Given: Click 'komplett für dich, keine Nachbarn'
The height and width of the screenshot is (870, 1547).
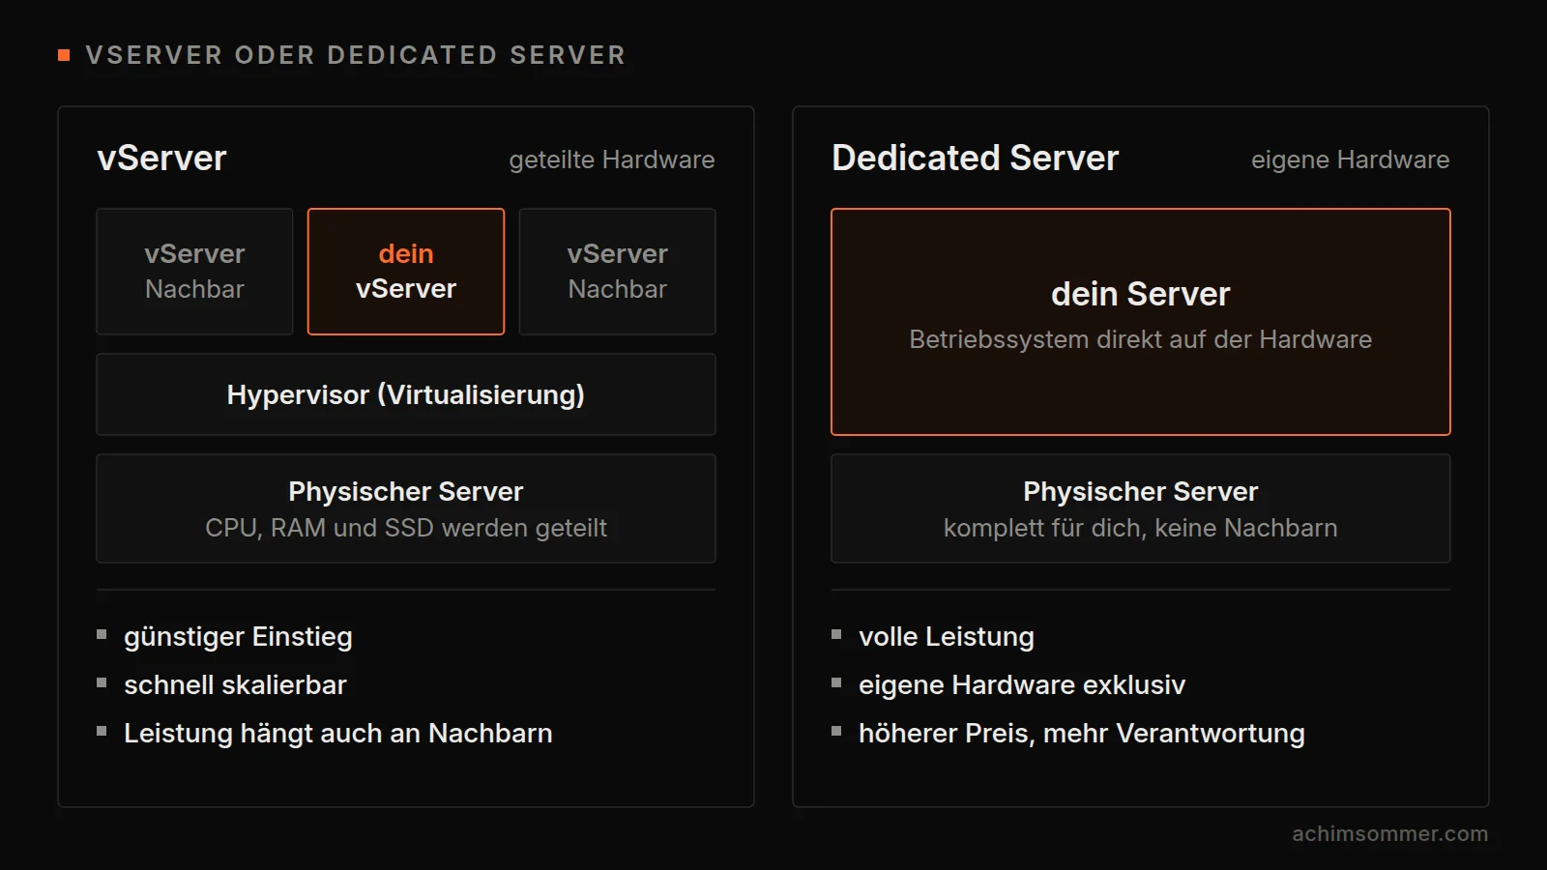Looking at the screenshot, I should pos(1141,528).
